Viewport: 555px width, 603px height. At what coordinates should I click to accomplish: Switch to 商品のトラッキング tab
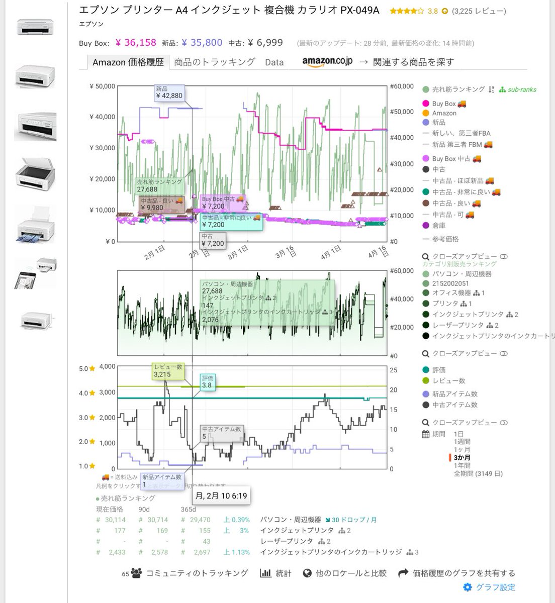[215, 62]
